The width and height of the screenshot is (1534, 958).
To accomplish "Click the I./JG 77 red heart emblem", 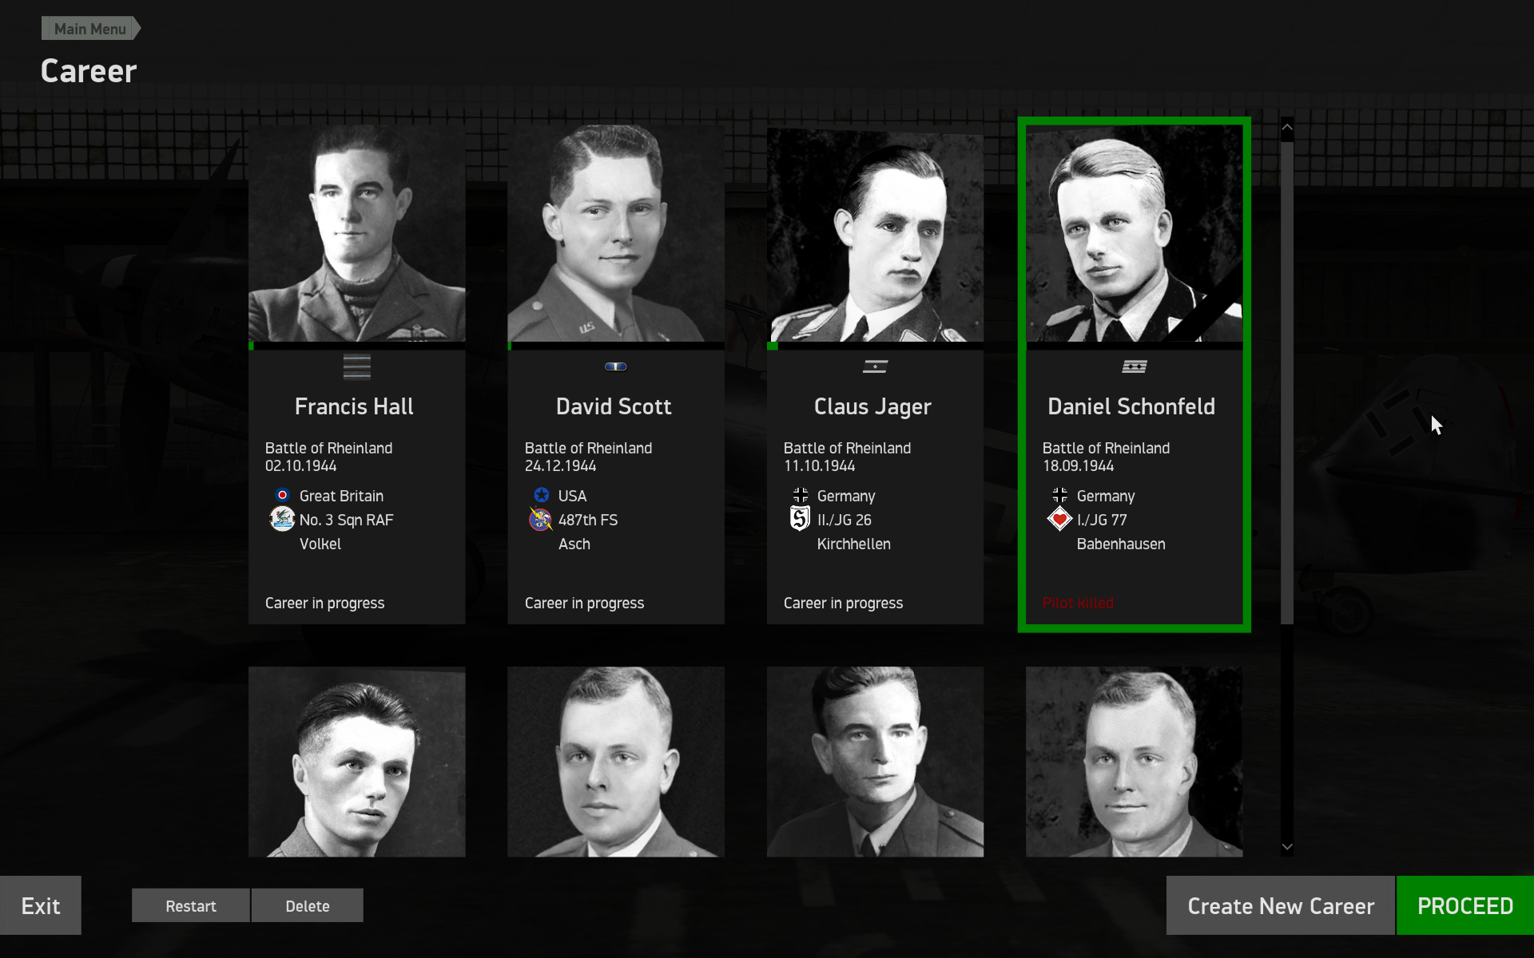I will click(x=1059, y=520).
